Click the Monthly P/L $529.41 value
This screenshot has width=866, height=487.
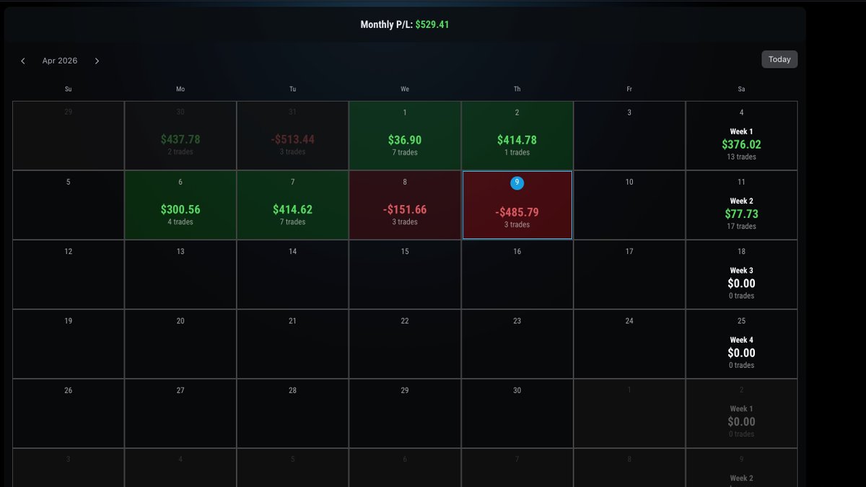click(x=432, y=25)
